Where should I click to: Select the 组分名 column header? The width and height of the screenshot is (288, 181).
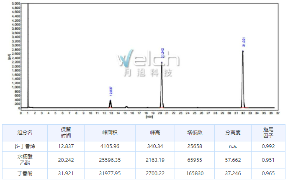(x=25, y=133)
